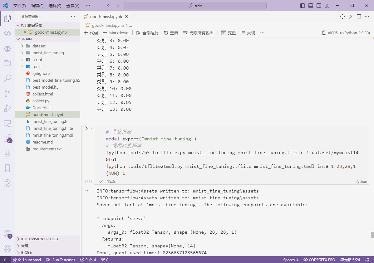Open the Search view in activity bar

[7, 78]
